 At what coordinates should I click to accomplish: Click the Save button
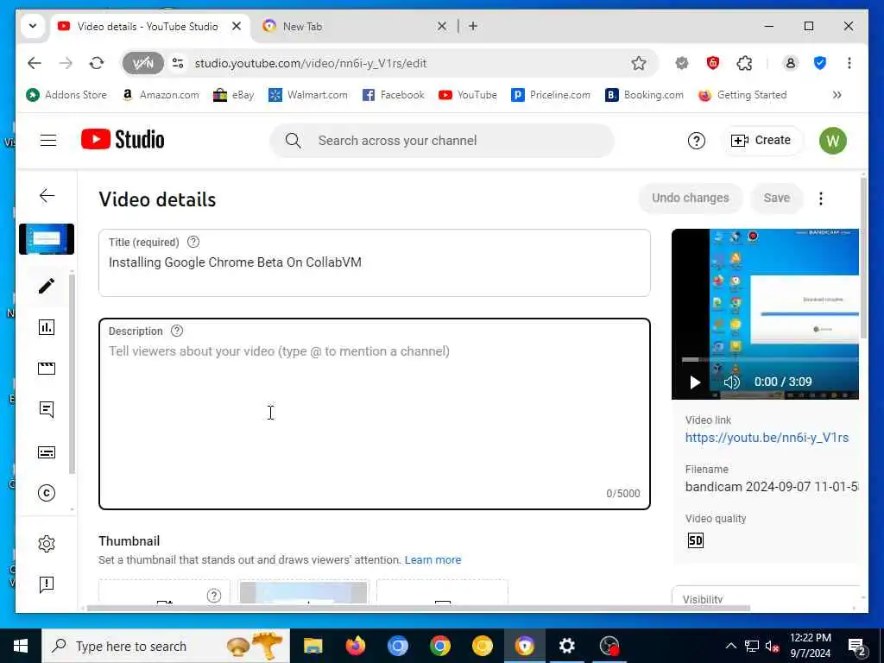(x=776, y=198)
